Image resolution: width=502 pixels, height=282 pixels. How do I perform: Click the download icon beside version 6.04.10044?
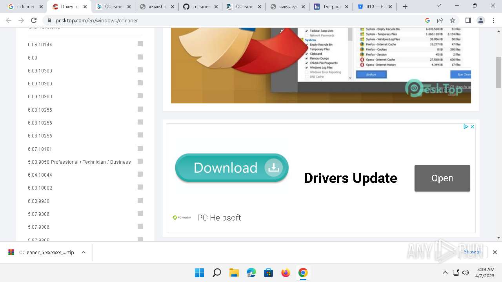click(x=140, y=174)
